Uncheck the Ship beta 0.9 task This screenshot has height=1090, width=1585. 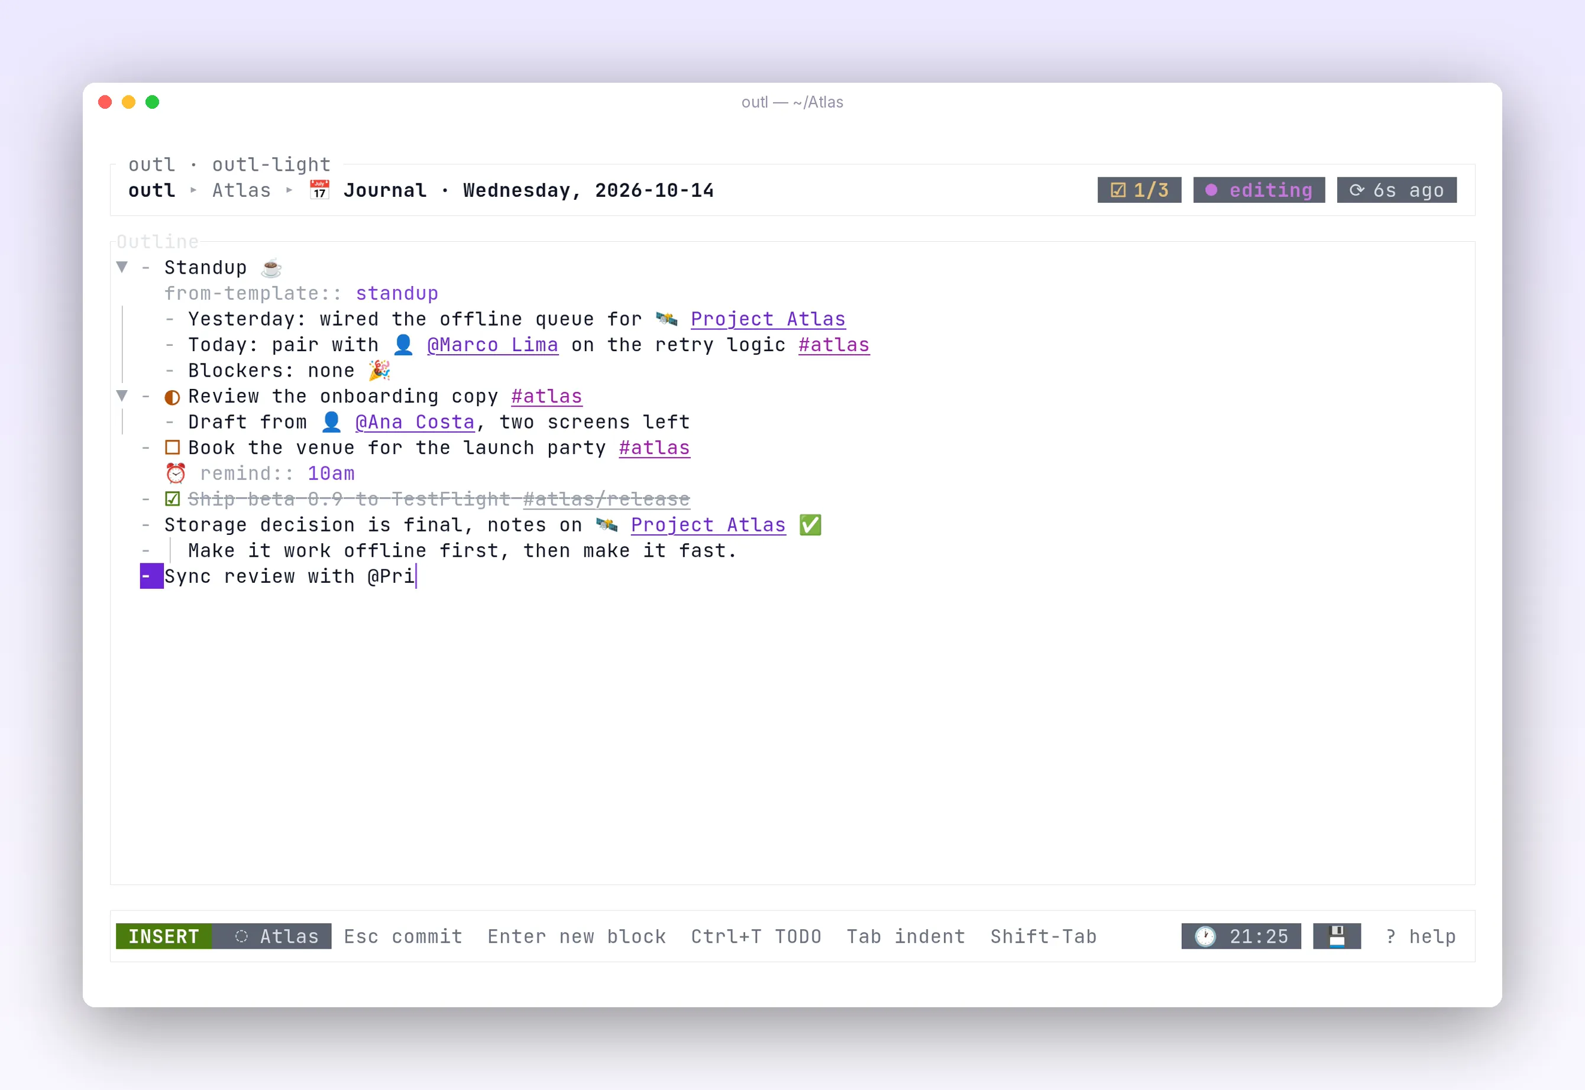click(172, 499)
